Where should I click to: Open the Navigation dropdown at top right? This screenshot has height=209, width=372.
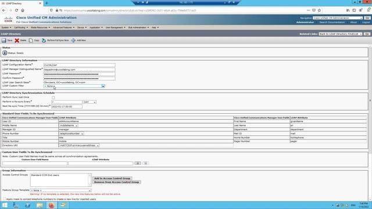point(338,18)
